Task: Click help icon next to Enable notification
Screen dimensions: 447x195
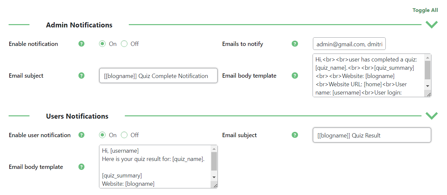Action: click(81, 44)
